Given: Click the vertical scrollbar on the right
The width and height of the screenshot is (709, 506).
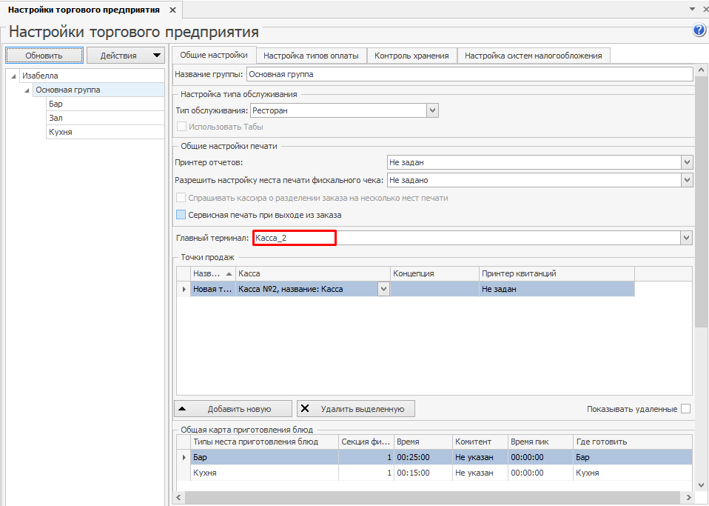Looking at the screenshot, I should point(701,222).
